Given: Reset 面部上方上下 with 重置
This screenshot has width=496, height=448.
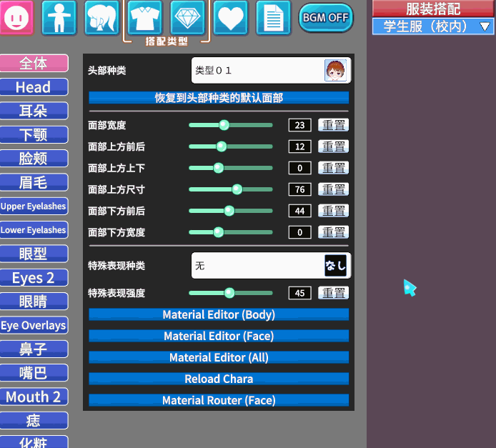Looking at the screenshot, I should (334, 168).
